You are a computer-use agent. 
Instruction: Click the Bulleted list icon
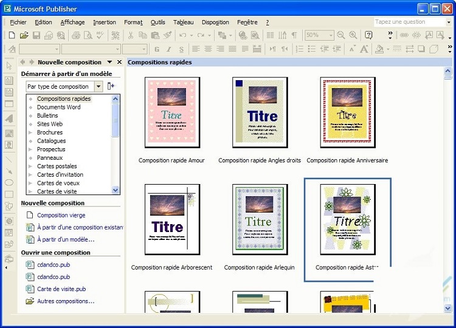[312, 49]
